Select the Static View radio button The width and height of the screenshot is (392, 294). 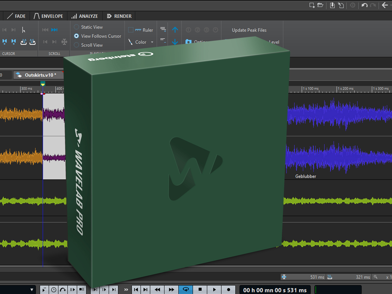coord(77,27)
